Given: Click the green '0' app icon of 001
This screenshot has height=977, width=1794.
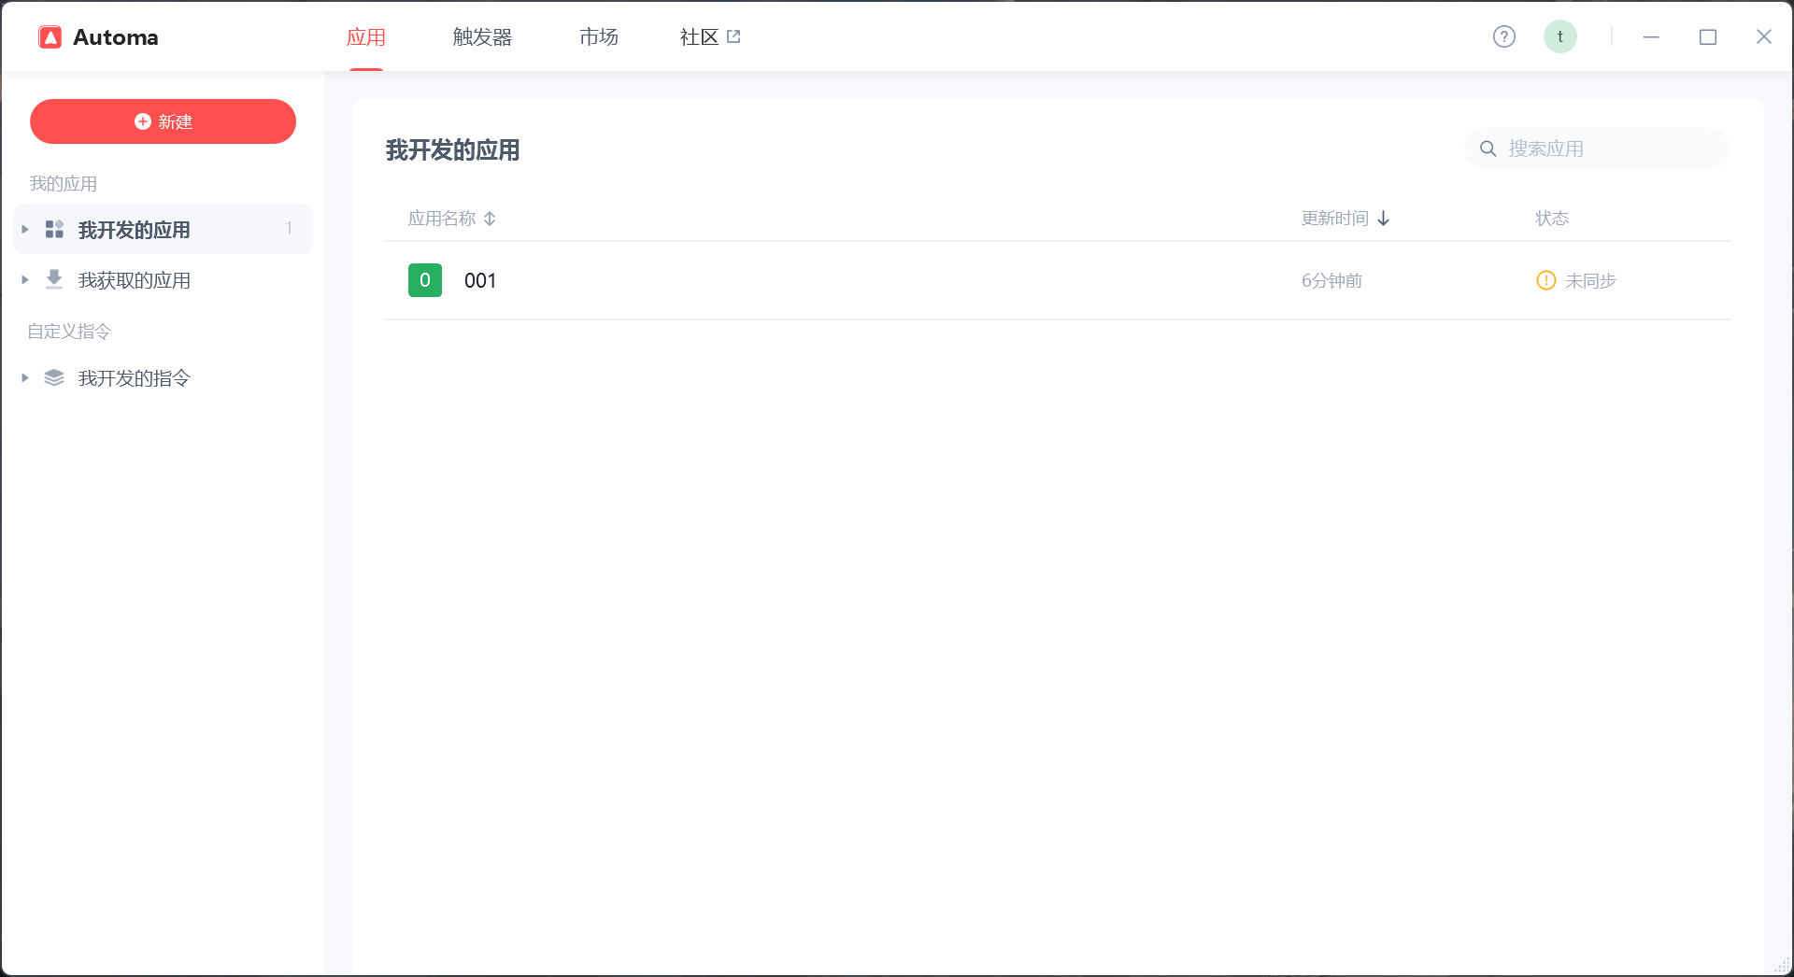Looking at the screenshot, I should [425, 280].
